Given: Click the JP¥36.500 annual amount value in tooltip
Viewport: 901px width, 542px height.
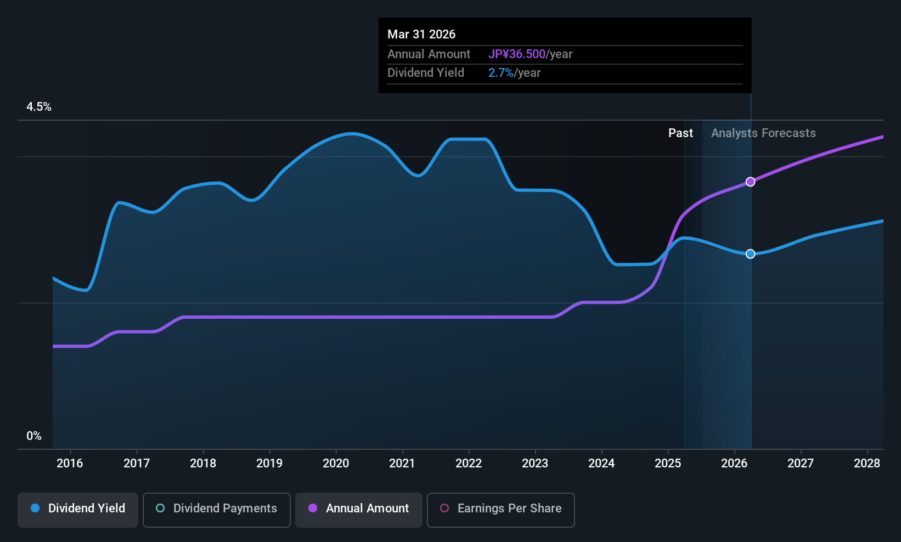Looking at the screenshot, I should click(x=517, y=54).
